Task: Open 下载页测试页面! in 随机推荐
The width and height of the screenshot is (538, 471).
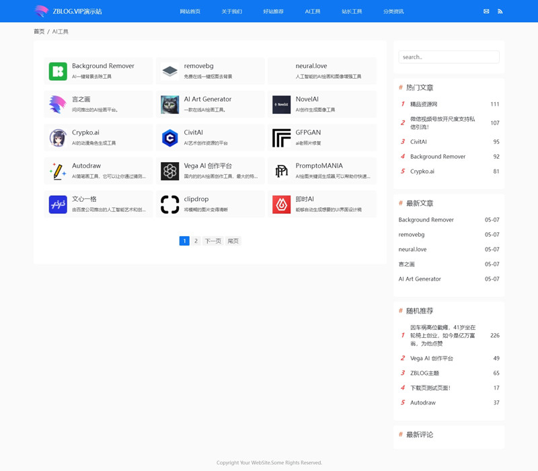Action: pyautogui.click(x=430, y=388)
